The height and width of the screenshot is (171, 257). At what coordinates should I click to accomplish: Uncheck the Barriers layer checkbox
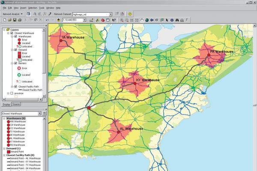(15, 63)
